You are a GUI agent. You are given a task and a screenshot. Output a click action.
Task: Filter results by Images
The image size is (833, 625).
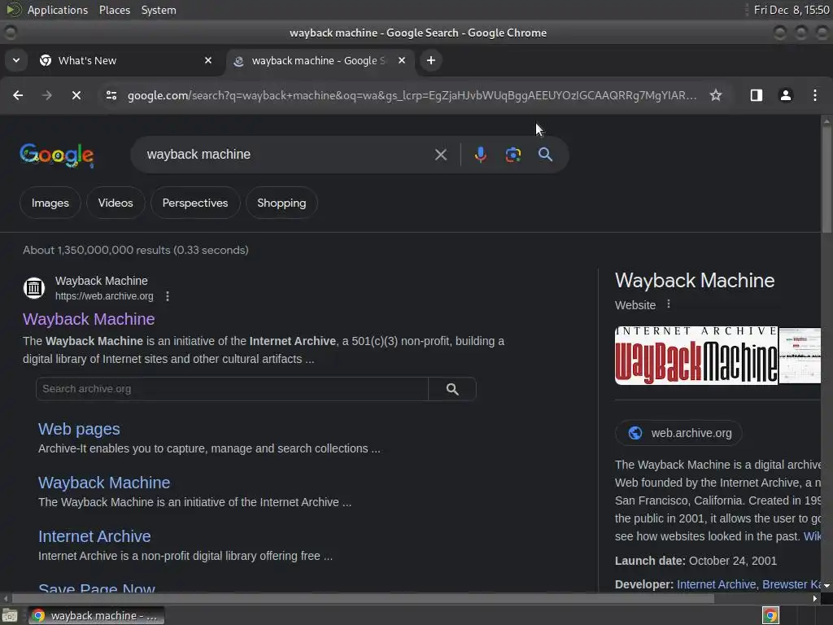(50, 203)
